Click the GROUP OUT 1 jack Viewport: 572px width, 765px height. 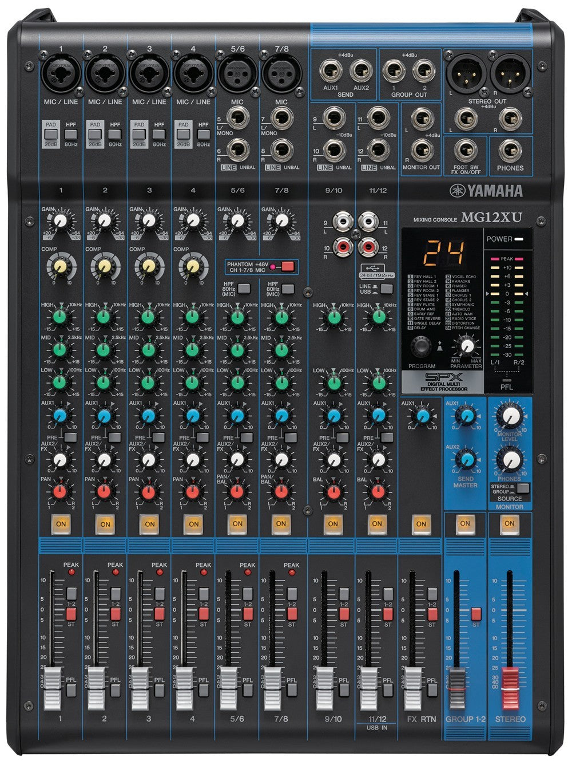coord(394,70)
